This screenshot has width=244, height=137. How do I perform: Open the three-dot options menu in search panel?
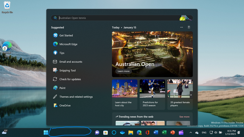[182, 27]
